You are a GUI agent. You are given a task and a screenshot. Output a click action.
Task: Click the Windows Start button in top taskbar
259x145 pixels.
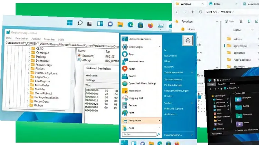(70, 23)
